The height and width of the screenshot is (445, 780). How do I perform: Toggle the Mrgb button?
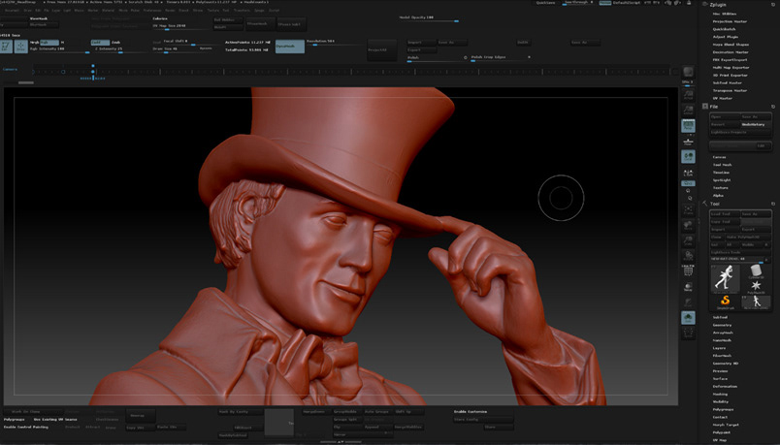pos(34,43)
